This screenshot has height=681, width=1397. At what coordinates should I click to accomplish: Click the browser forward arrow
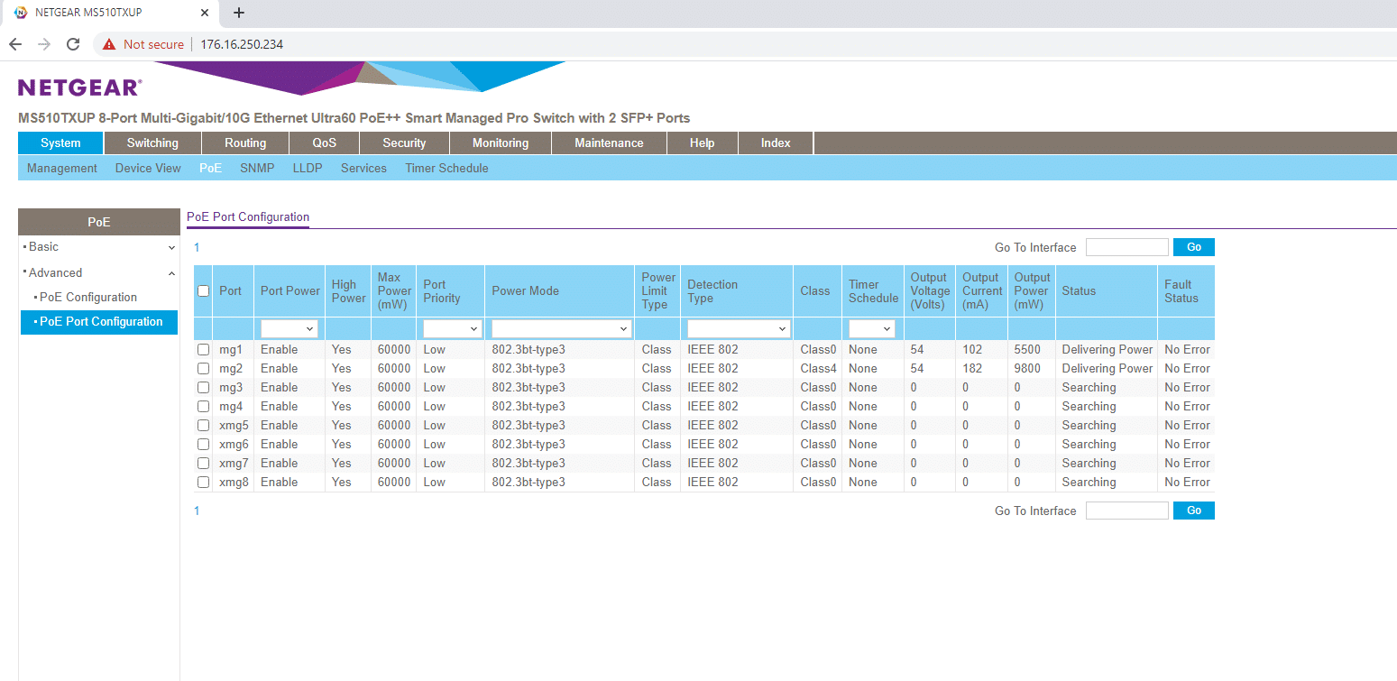tap(44, 44)
